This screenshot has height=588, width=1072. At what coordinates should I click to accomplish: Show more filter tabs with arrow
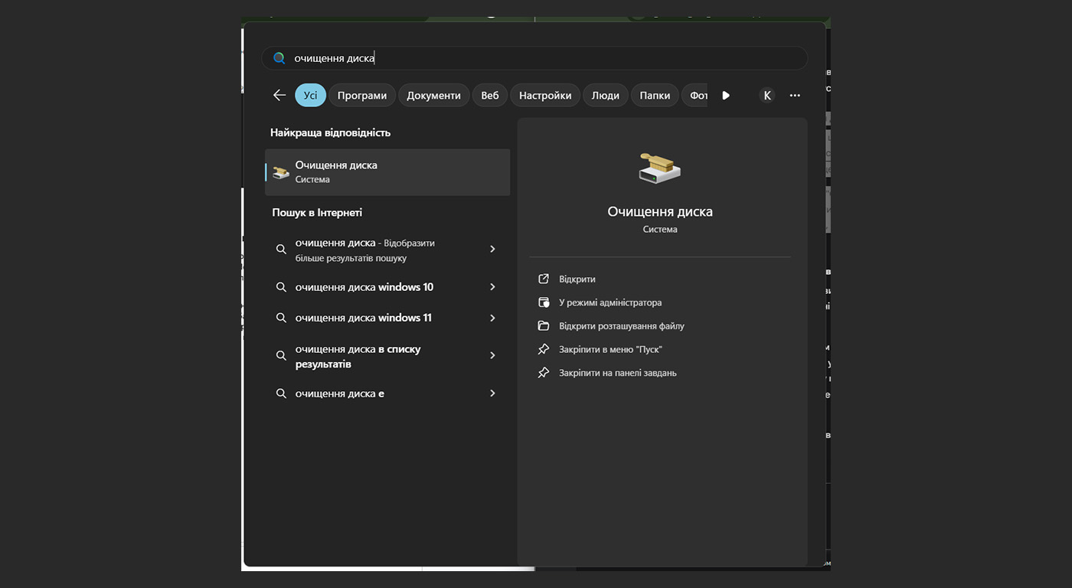coord(726,95)
